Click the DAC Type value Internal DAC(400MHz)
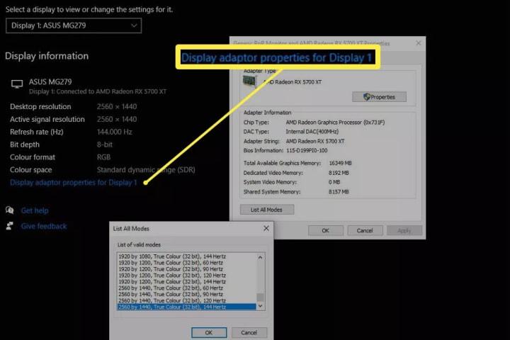Image resolution: width=510 pixels, height=340 pixels. [x=312, y=132]
